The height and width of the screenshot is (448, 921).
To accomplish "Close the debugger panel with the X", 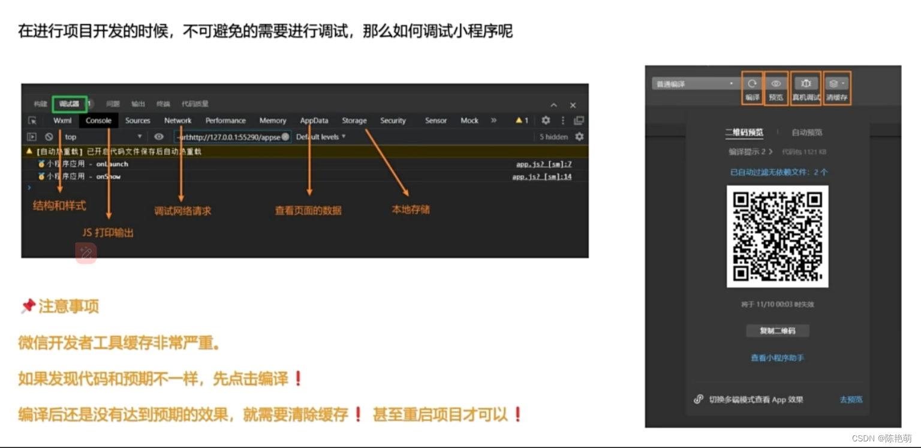I will pyautogui.click(x=573, y=105).
